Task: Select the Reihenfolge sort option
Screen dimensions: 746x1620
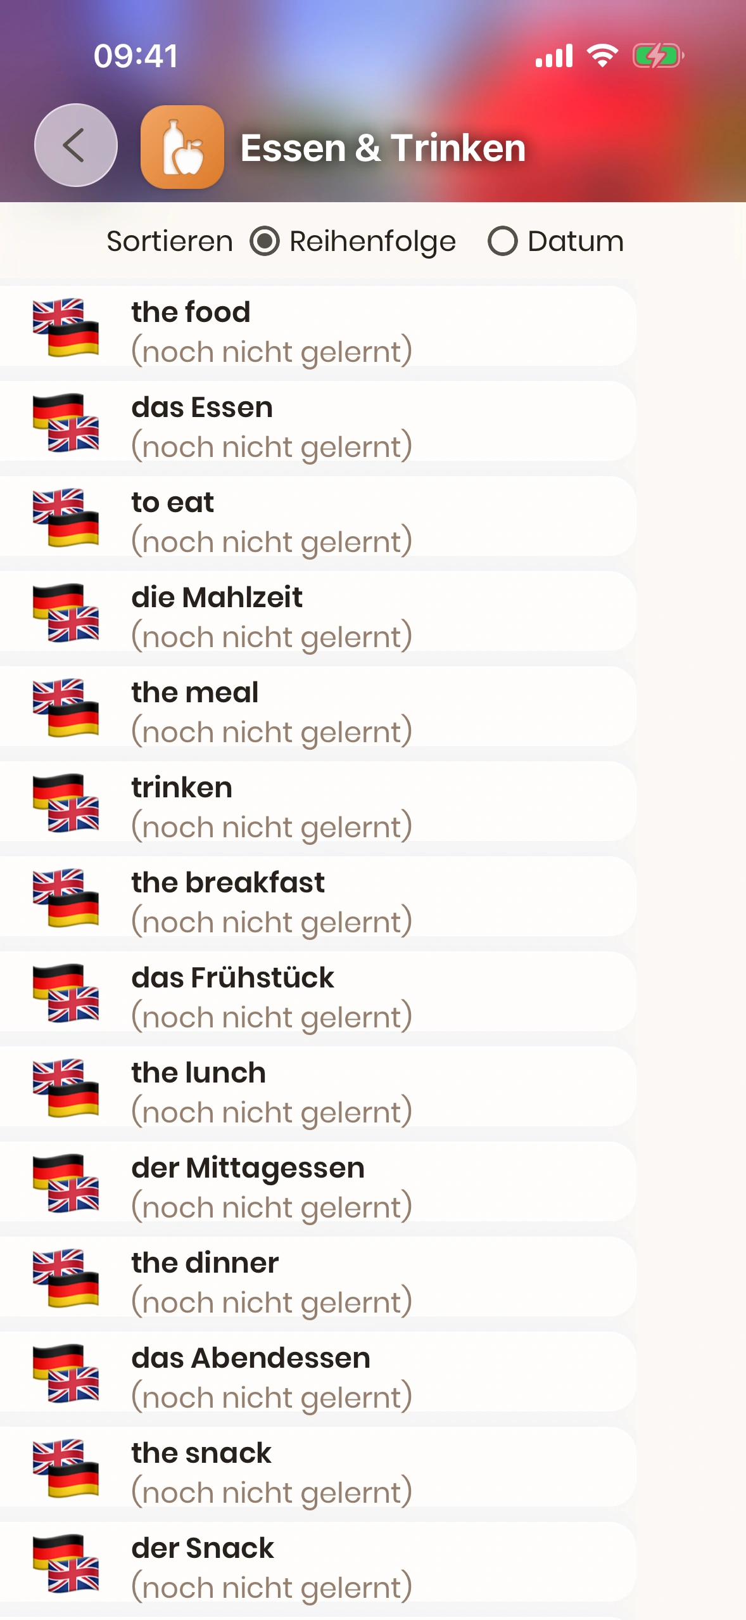Action: pos(265,241)
